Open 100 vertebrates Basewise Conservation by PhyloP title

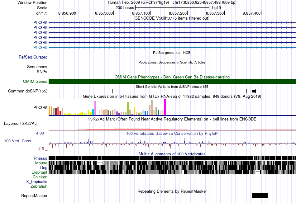tap(172, 134)
